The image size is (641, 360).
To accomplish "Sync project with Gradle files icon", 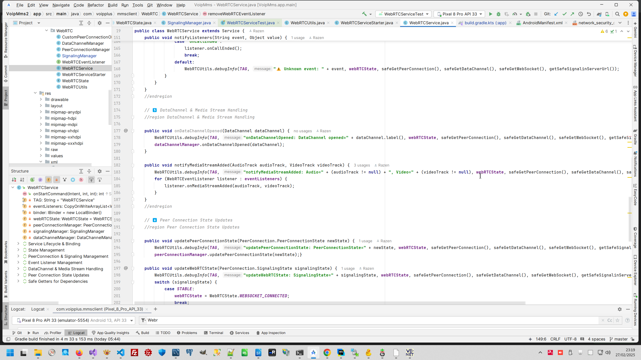I will tap(599, 14).
